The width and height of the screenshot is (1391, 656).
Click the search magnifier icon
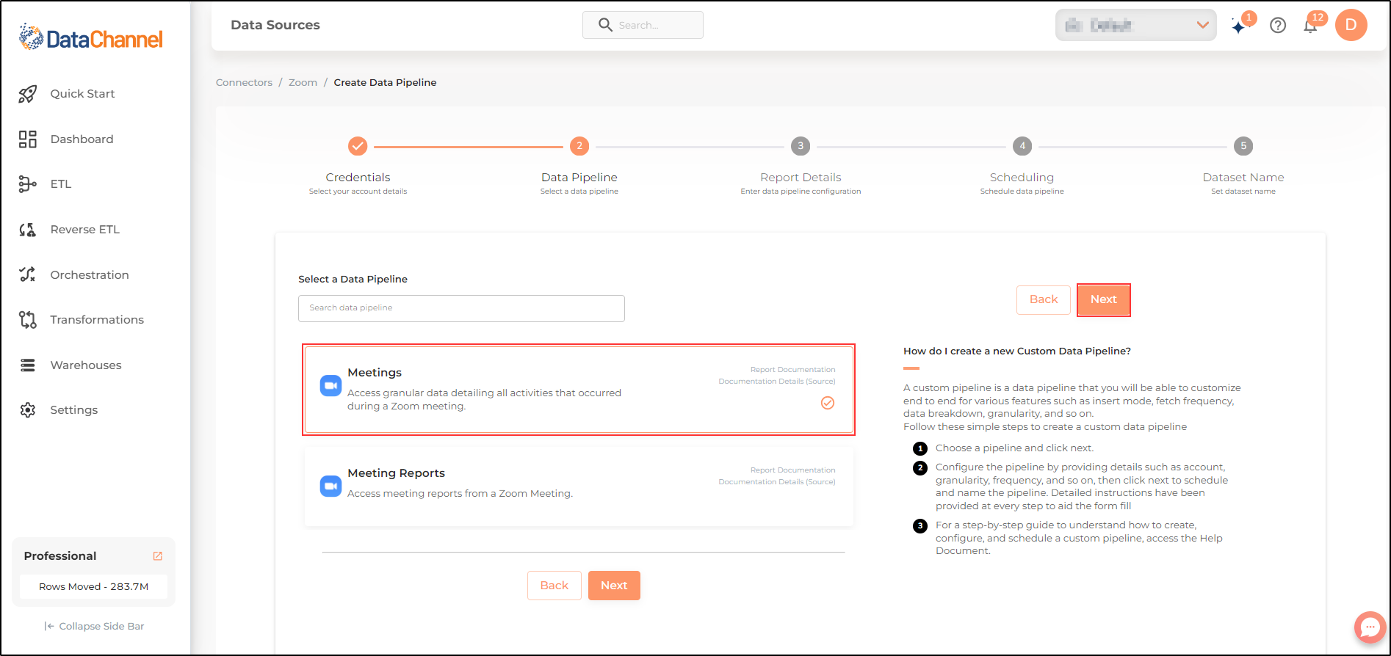click(605, 25)
